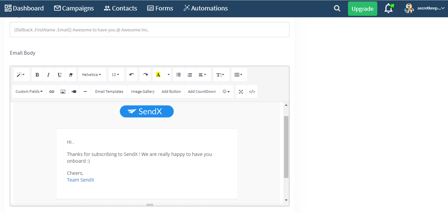This screenshot has width=448, height=213.
Task: Click the editor vertical scrollbar thumb
Action: [x=286, y=147]
